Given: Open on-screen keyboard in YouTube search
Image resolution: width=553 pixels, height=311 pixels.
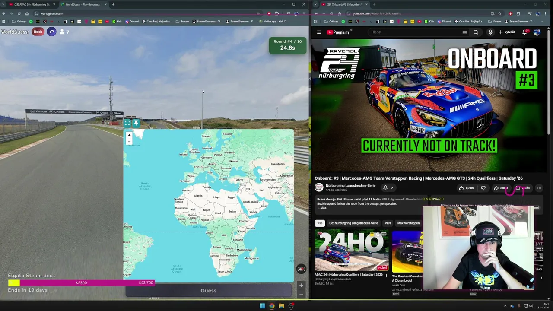Looking at the screenshot, I should (464, 32).
